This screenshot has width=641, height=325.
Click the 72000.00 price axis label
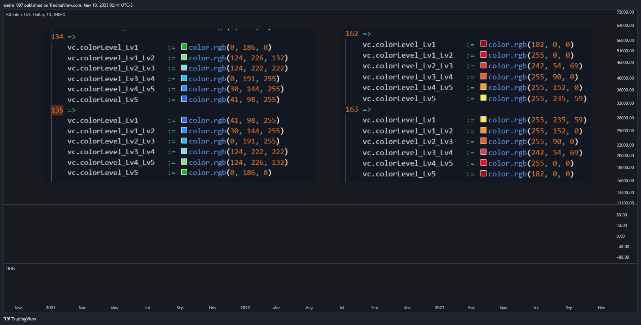pos(625,12)
